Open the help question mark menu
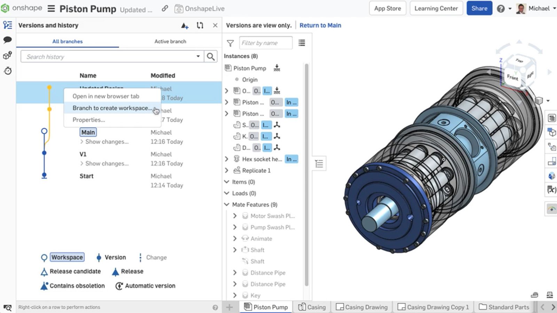 pyautogui.click(x=501, y=9)
